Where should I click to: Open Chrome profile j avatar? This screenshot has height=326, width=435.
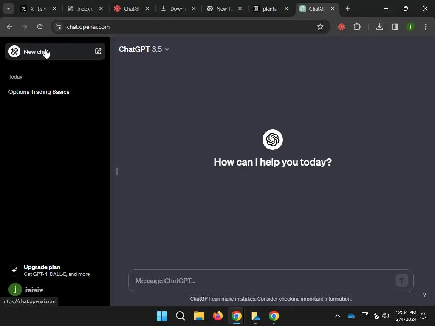point(410,27)
